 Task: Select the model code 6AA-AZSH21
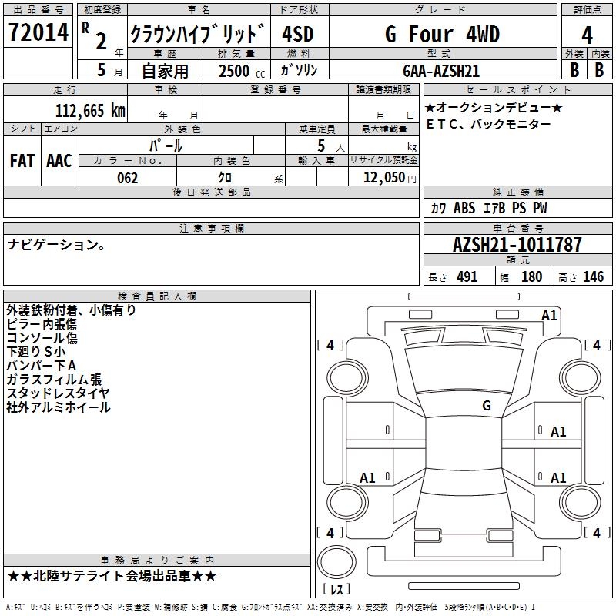pyautogui.click(x=441, y=71)
